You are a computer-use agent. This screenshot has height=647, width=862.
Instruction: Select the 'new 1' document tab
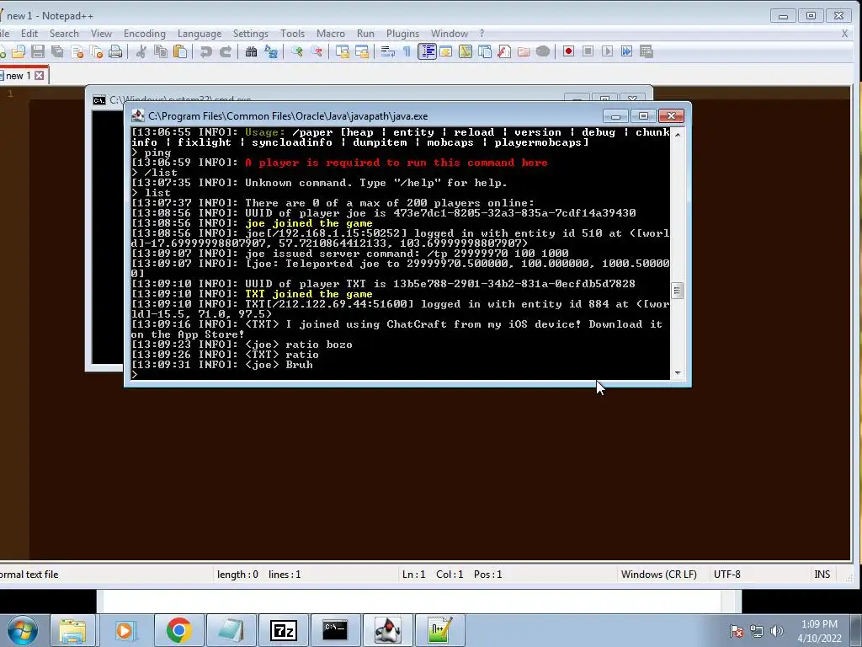[x=18, y=76]
